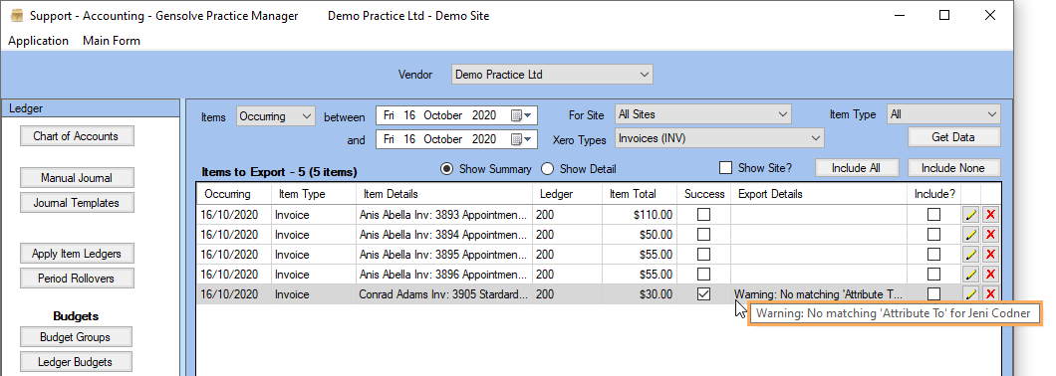Open calendar picker for the start date
The image size is (1056, 376).
(x=521, y=115)
